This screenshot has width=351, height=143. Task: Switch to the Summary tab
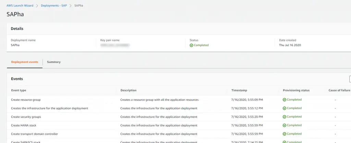[x=54, y=62]
